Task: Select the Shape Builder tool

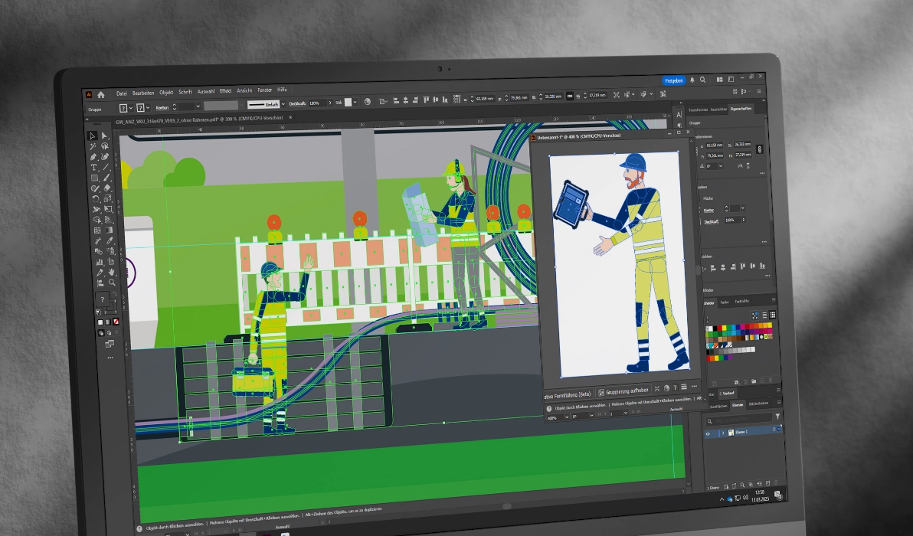Action: (x=97, y=220)
